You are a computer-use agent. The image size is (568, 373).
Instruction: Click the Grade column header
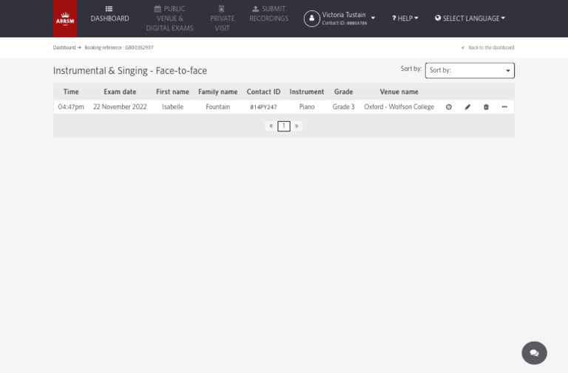343,92
